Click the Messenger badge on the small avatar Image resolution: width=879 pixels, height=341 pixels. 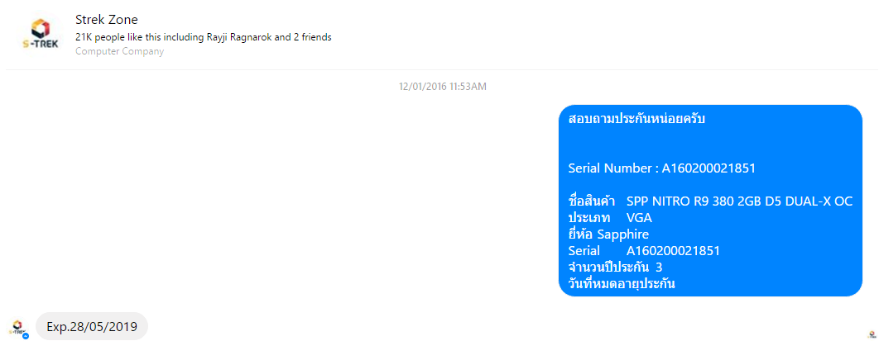tap(26, 336)
